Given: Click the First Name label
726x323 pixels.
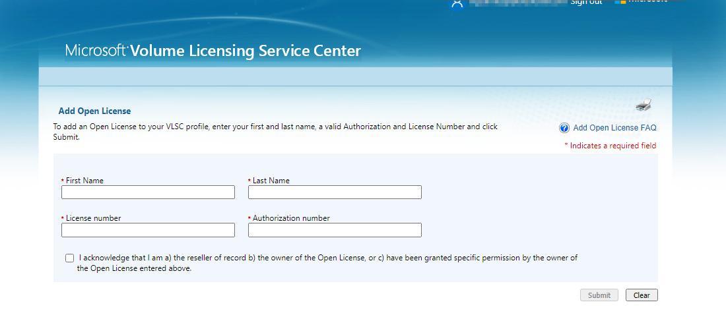Looking at the screenshot, I should [x=84, y=181].
